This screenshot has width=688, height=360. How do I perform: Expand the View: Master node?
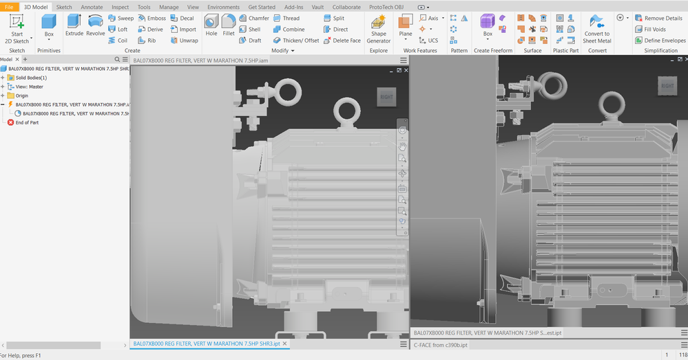click(x=3, y=87)
